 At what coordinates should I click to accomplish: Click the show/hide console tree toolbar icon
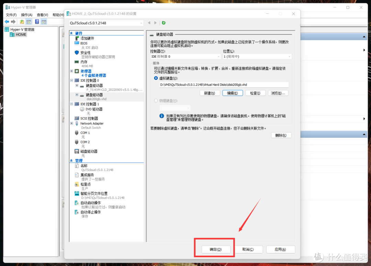(29, 22)
